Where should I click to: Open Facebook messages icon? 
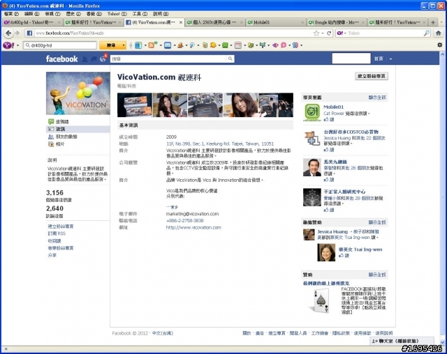tap(94, 59)
